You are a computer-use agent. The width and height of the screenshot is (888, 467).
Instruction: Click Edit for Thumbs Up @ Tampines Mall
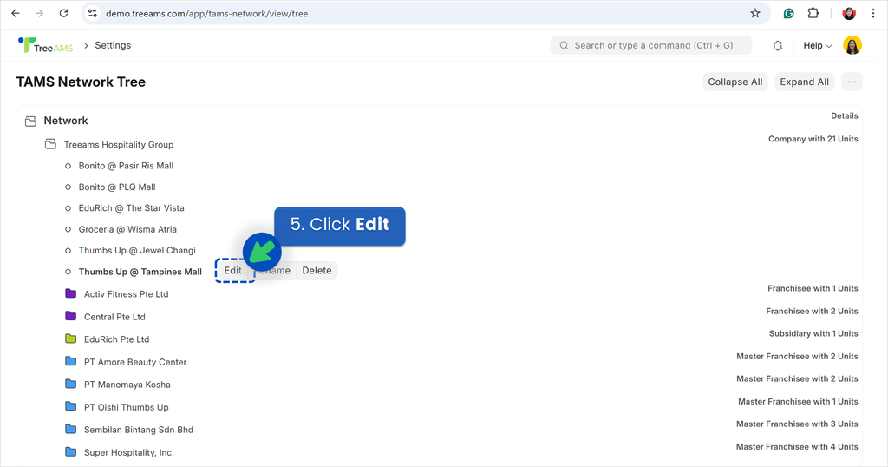[x=232, y=270]
